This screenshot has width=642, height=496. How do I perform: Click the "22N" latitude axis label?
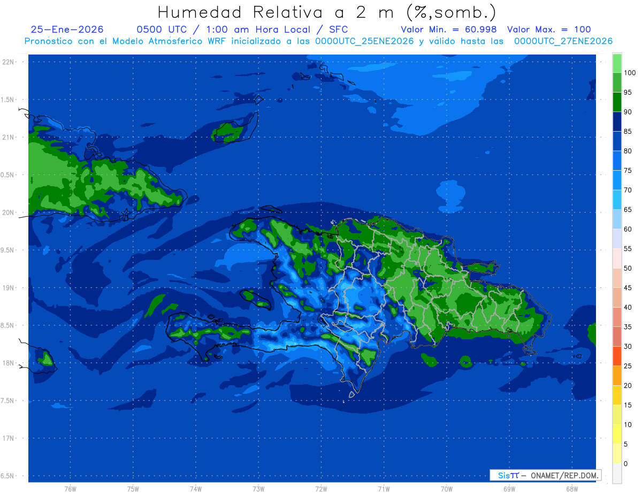pos(7,62)
